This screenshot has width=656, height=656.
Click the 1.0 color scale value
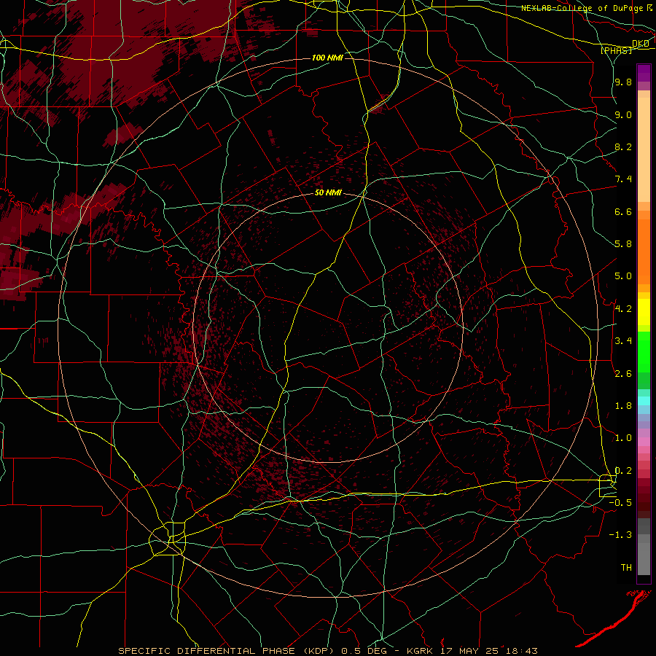pyautogui.click(x=623, y=438)
